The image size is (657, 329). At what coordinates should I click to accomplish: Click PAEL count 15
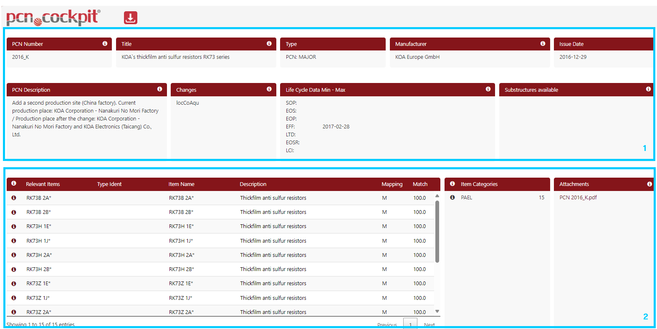[541, 197]
